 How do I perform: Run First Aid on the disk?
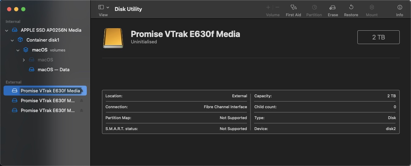point(293,7)
